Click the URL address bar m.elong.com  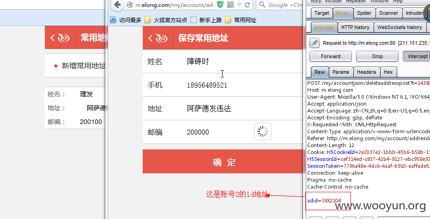174,5
